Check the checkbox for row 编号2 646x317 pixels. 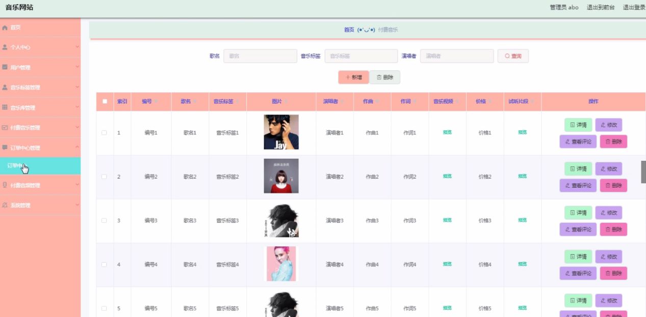point(104,177)
